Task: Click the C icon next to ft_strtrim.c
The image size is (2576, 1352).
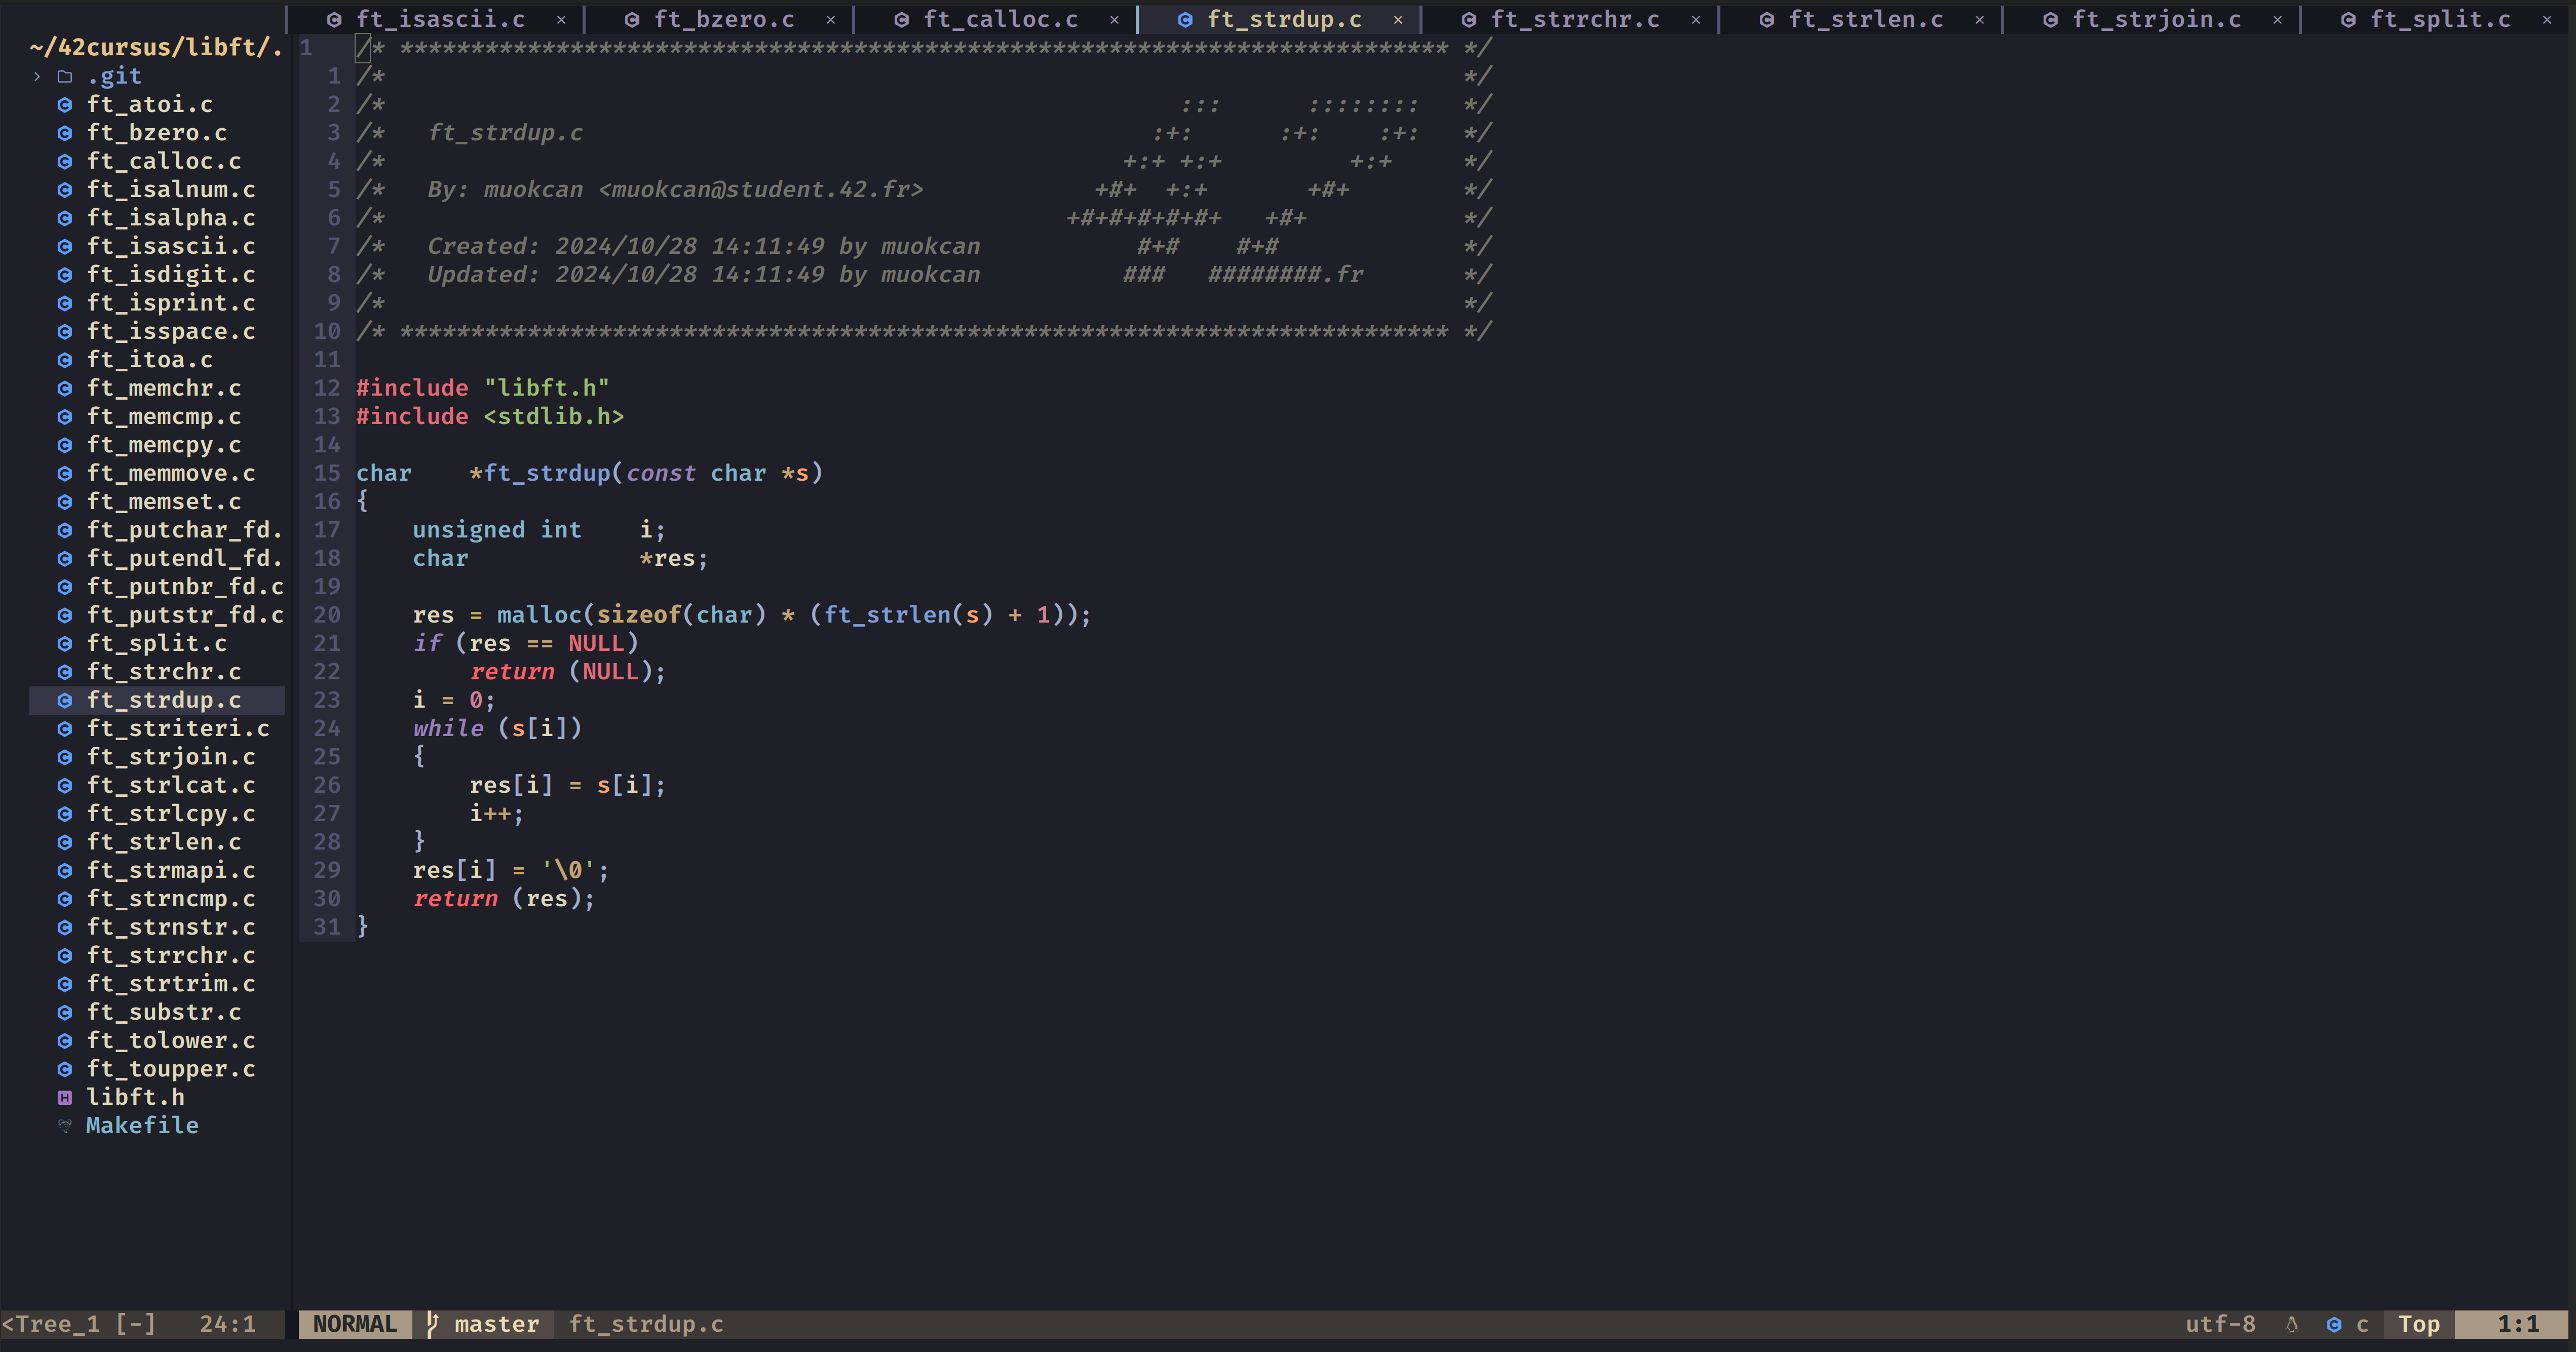Action: (65, 984)
